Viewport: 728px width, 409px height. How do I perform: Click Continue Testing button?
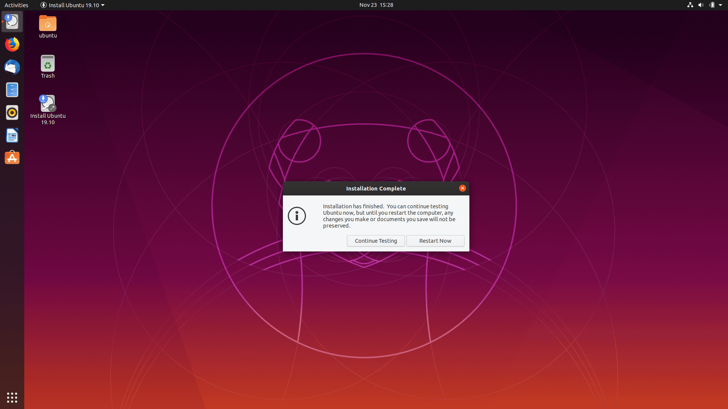[x=376, y=241]
